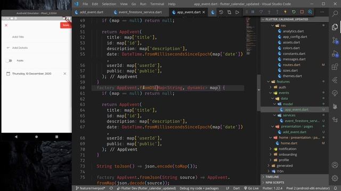Click Flutter: 1.22.4 version in status bar

272,188
